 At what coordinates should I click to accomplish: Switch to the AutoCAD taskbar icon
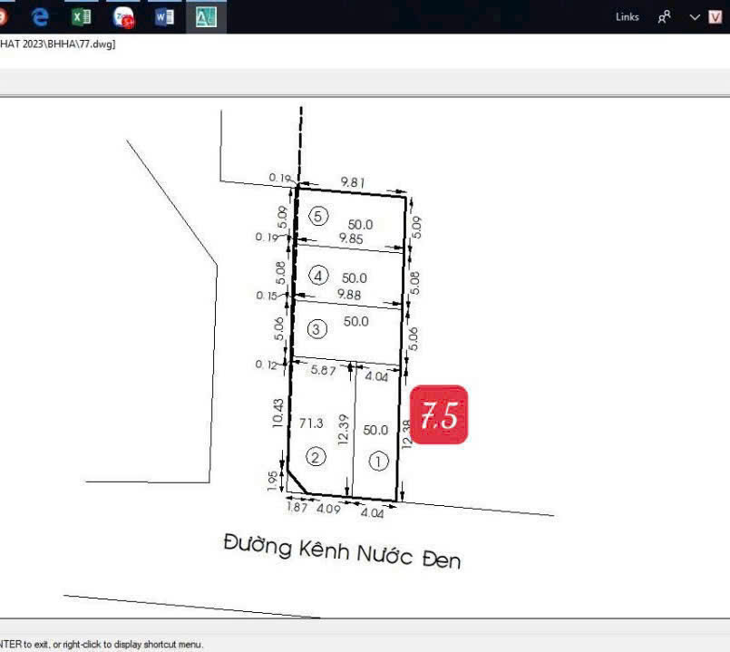coord(206,16)
